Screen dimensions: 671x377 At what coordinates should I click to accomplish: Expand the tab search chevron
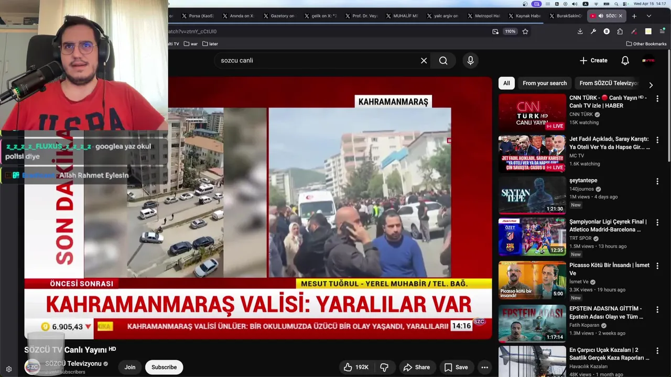pyautogui.click(x=649, y=16)
